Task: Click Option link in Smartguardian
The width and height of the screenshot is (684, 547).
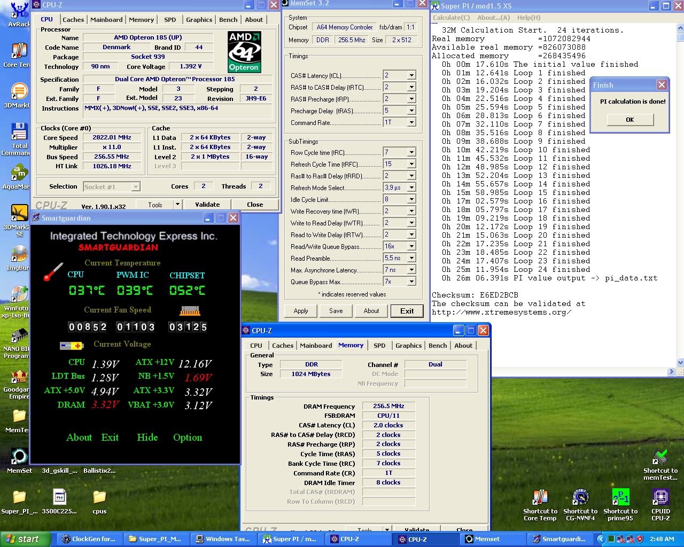Action: [x=188, y=437]
